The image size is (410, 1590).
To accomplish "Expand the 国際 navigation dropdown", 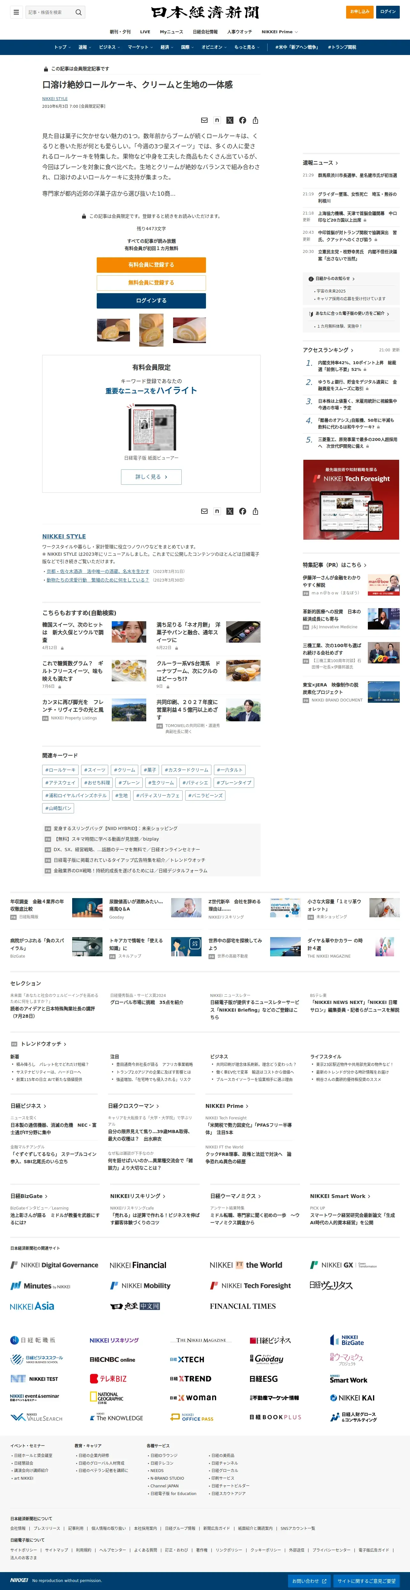I will pos(187,48).
